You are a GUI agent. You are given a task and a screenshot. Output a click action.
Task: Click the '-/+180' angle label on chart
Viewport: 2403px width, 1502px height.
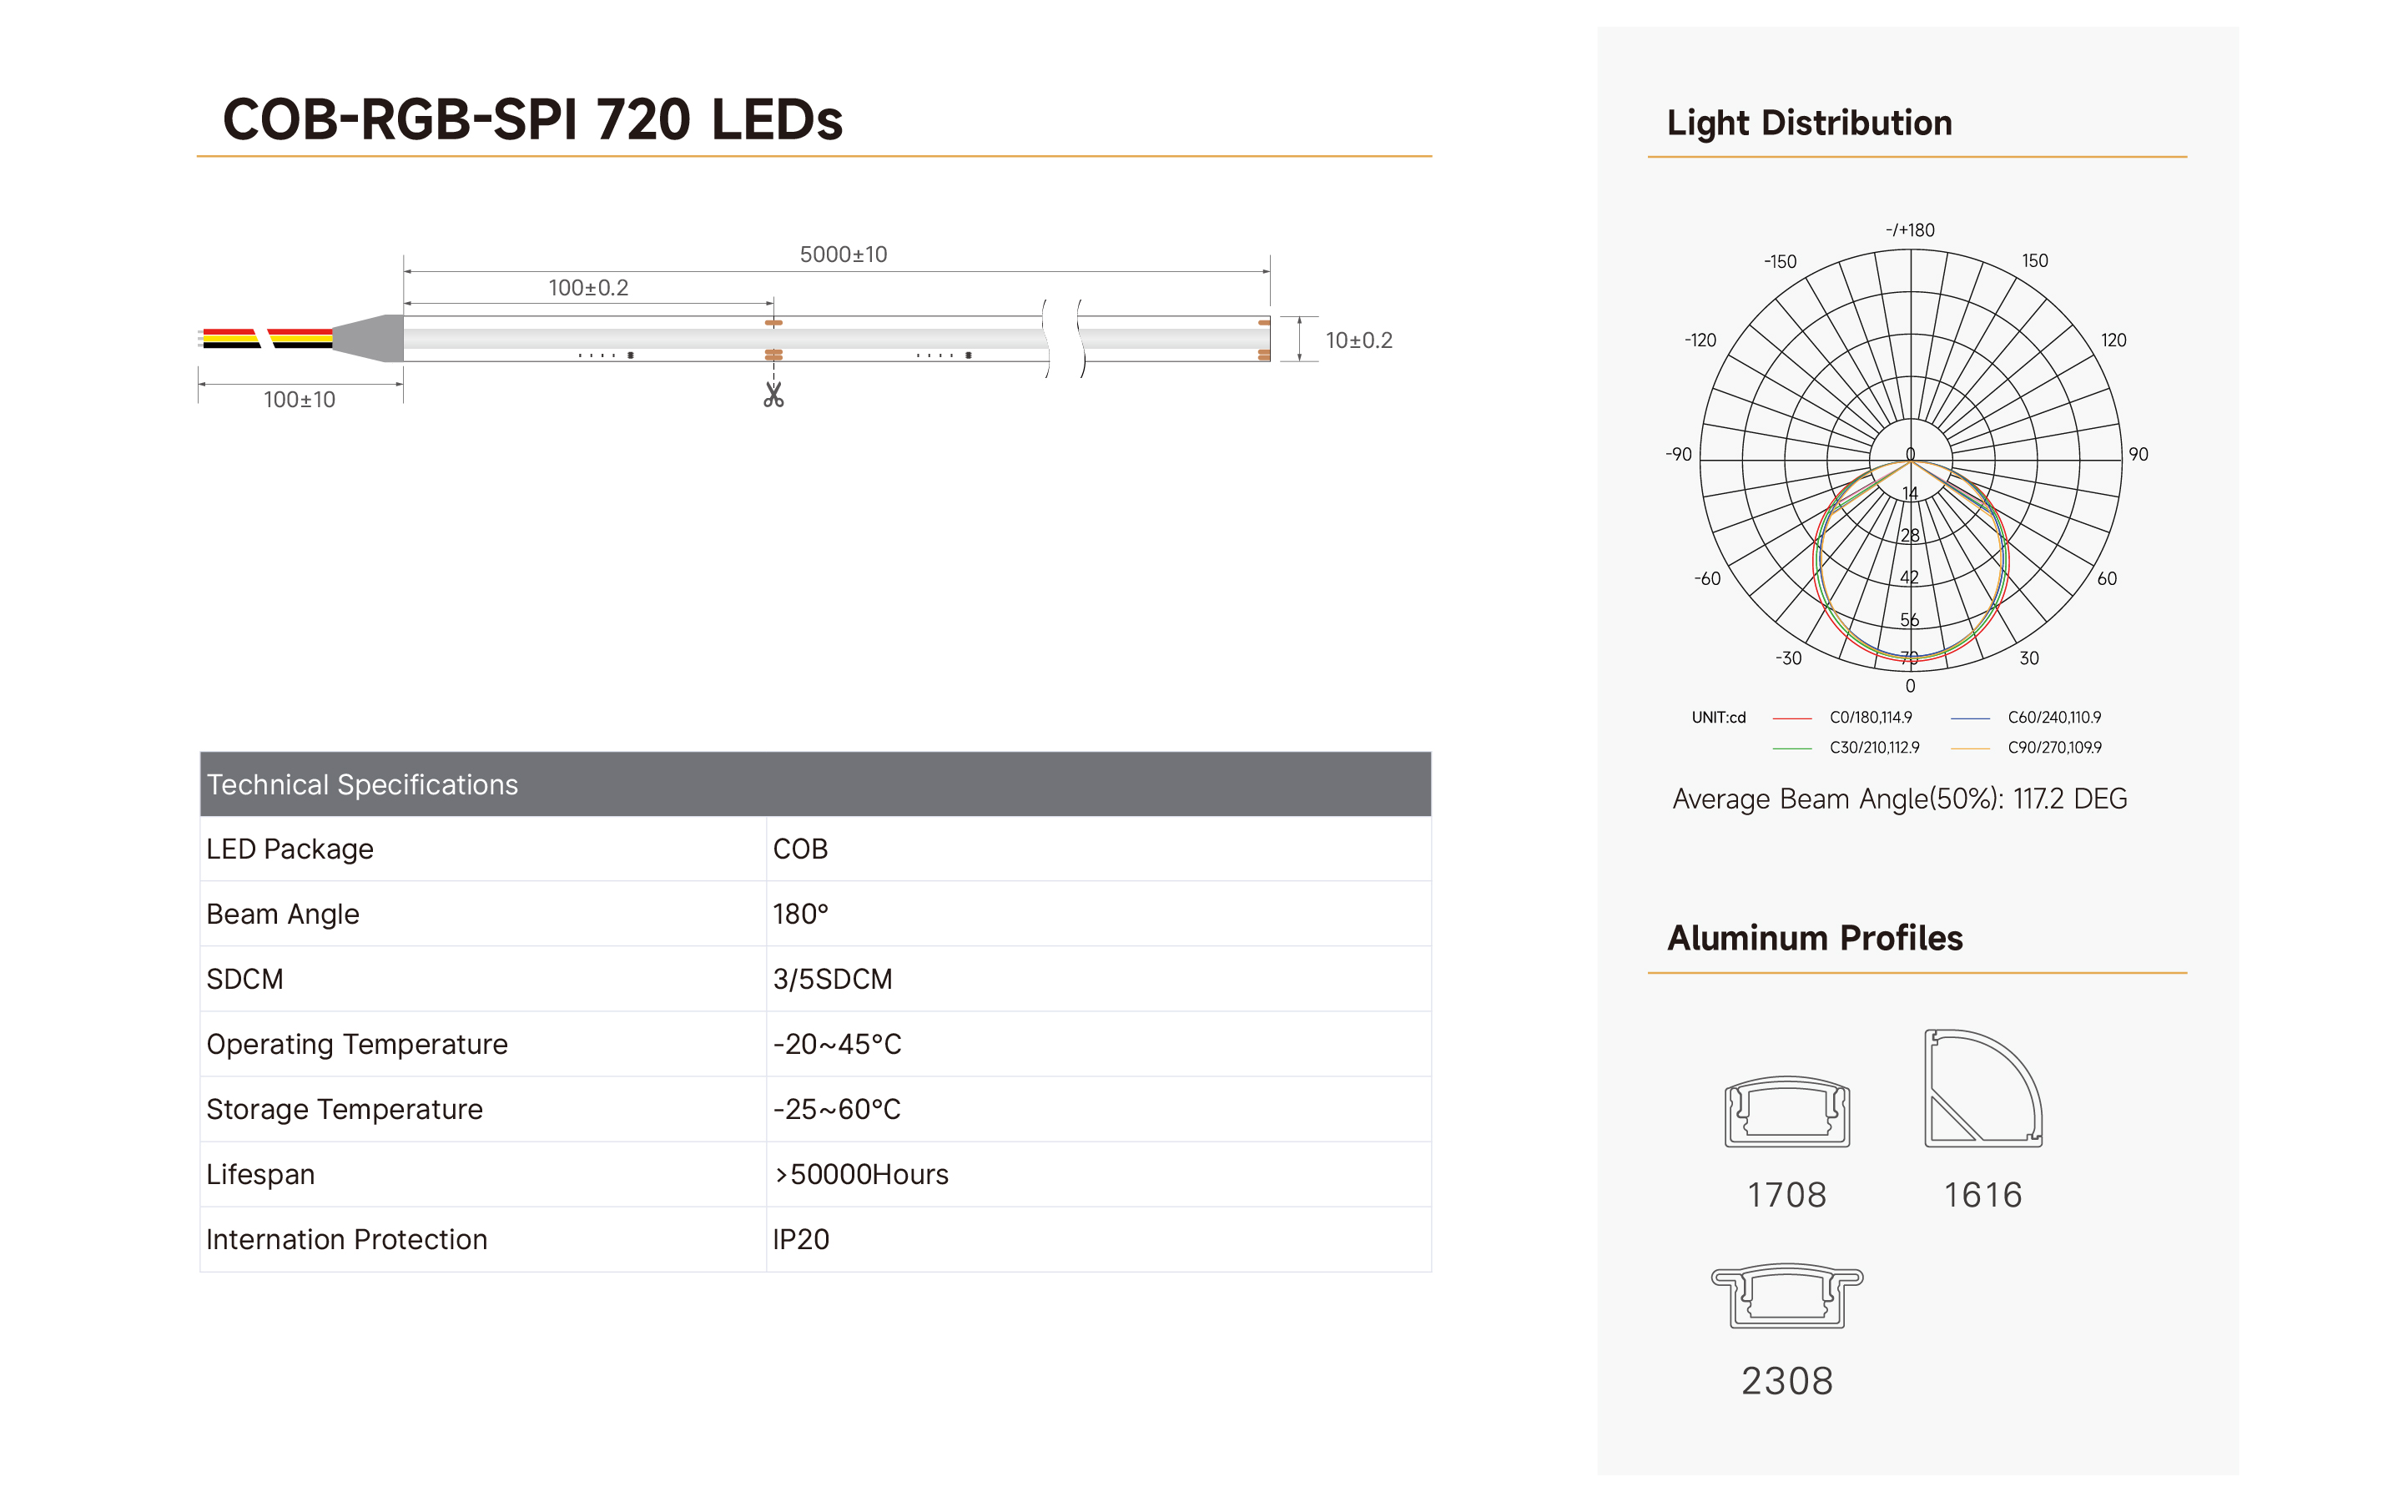point(1910,230)
